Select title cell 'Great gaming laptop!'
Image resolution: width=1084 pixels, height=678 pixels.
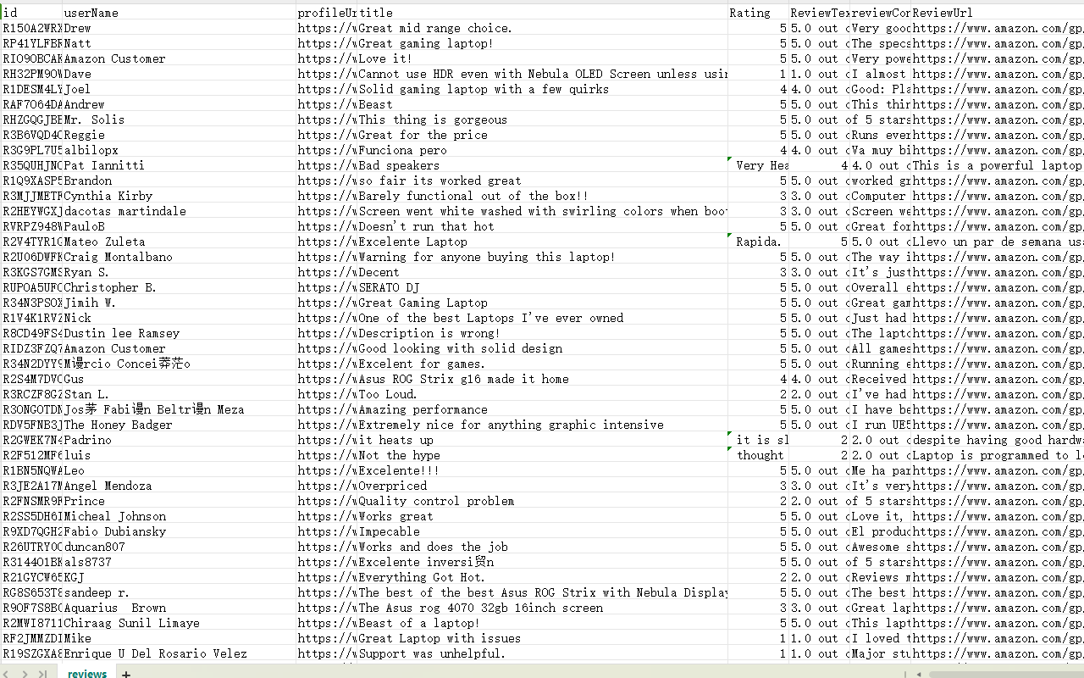coord(543,43)
